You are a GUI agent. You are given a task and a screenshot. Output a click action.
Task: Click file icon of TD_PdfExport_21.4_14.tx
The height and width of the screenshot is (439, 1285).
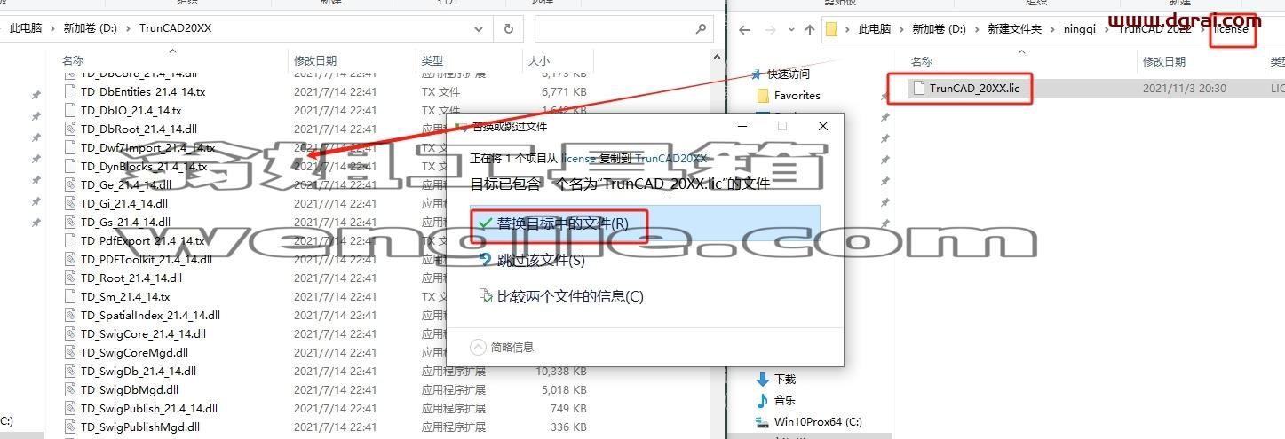point(71,240)
